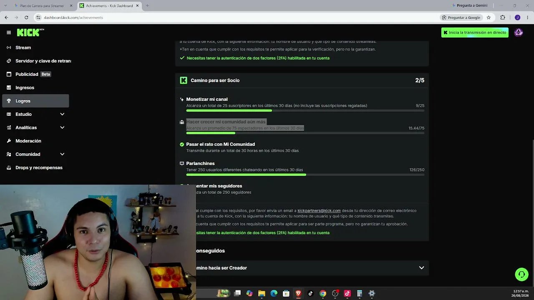Click the Logros trophy icon
The image size is (534, 300).
pyautogui.click(x=9, y=101)
